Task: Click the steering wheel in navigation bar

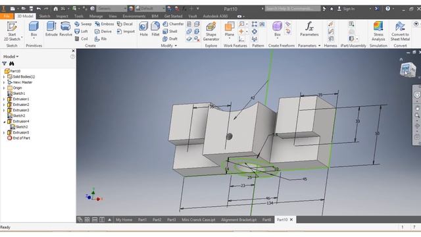Action: (416, 95)
